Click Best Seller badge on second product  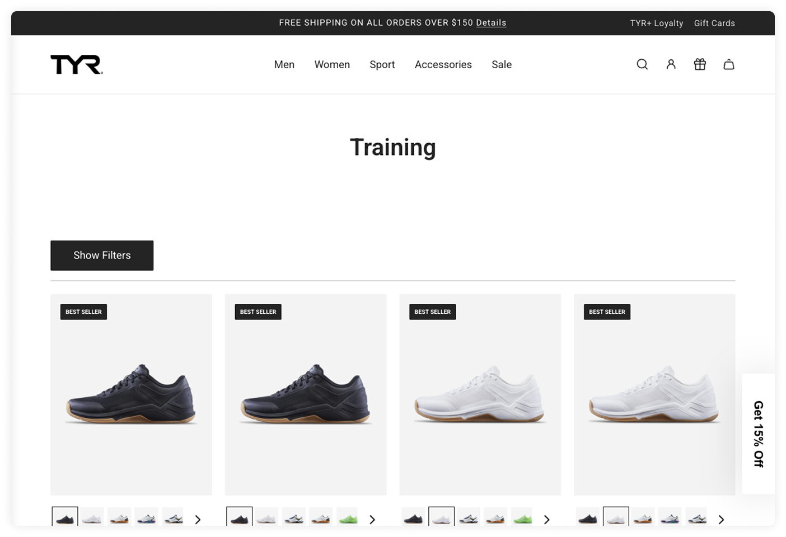tap(258, 312)
